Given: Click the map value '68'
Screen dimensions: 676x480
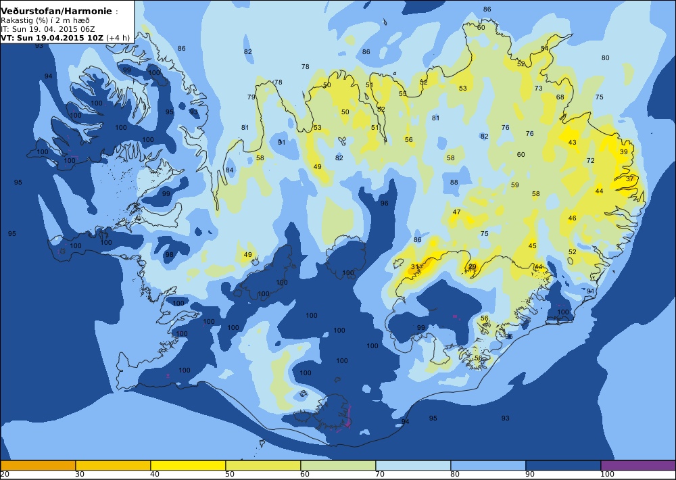Looking at the screenshot, I should (x=560, y=97).
